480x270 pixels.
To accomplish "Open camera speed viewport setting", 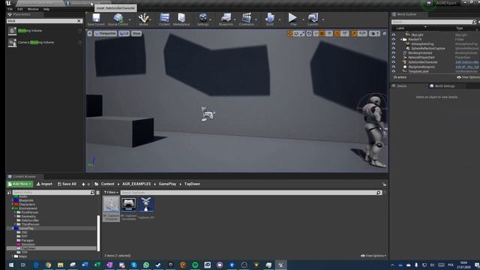I will click(x=374, y=33).
